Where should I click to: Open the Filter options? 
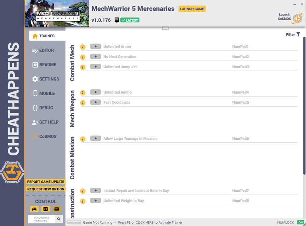pyautogui.click(x=293, y=34)
